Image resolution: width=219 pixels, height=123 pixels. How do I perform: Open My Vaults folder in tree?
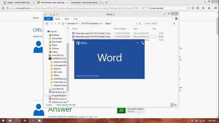58,72
